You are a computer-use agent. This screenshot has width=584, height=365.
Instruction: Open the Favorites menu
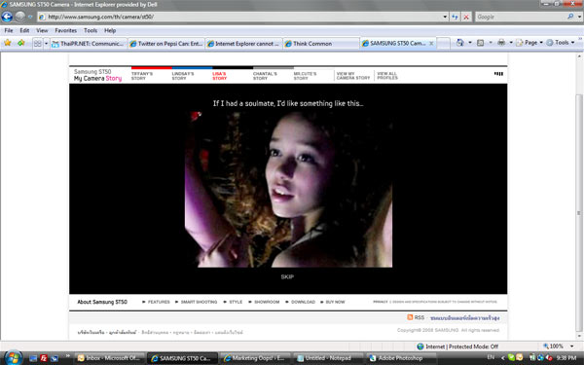coord(65,30)
